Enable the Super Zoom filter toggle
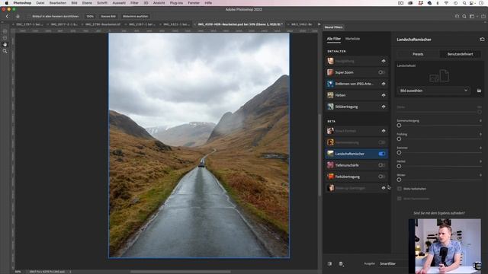The height and width of the screenshot is (274, 488). pyautogui.click(x=381, y=72)
